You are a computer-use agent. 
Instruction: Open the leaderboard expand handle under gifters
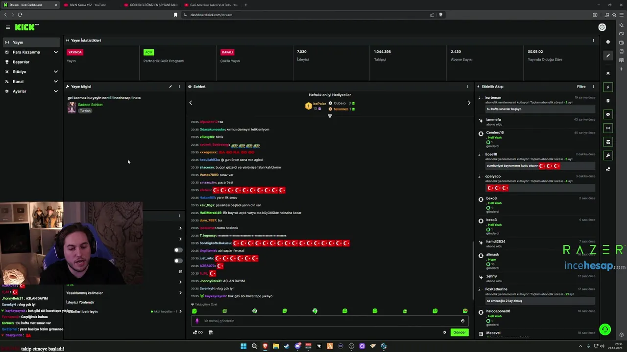(x=330, y=116)
